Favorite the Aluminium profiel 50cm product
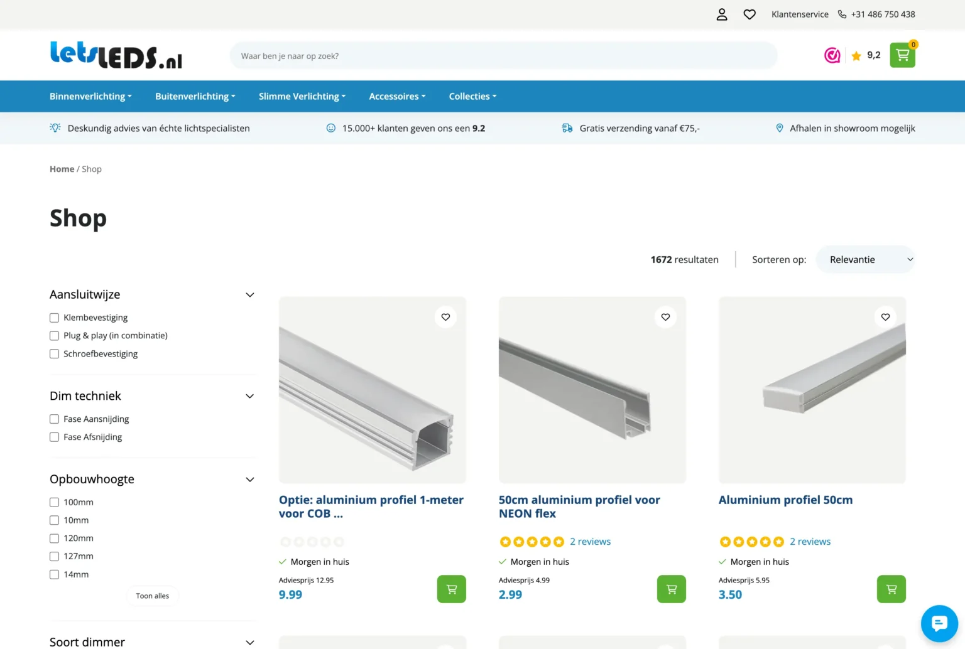The height and width of the screenshot is (649, 965). click(x=885, y=317)
